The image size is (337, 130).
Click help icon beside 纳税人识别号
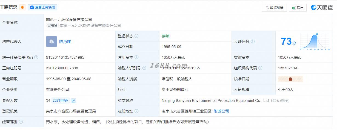(x=144, y=68)
